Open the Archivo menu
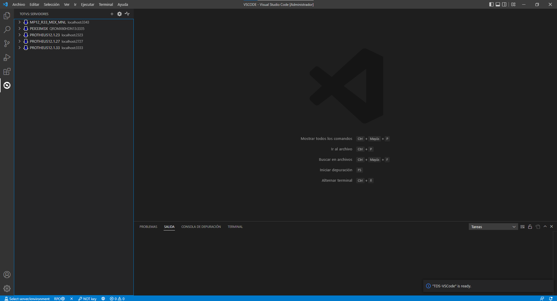Screen dimensions: 557x301 click(19, 4)
